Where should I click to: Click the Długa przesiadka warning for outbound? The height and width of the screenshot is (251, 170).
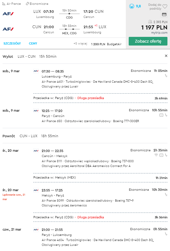coord(91,98)
